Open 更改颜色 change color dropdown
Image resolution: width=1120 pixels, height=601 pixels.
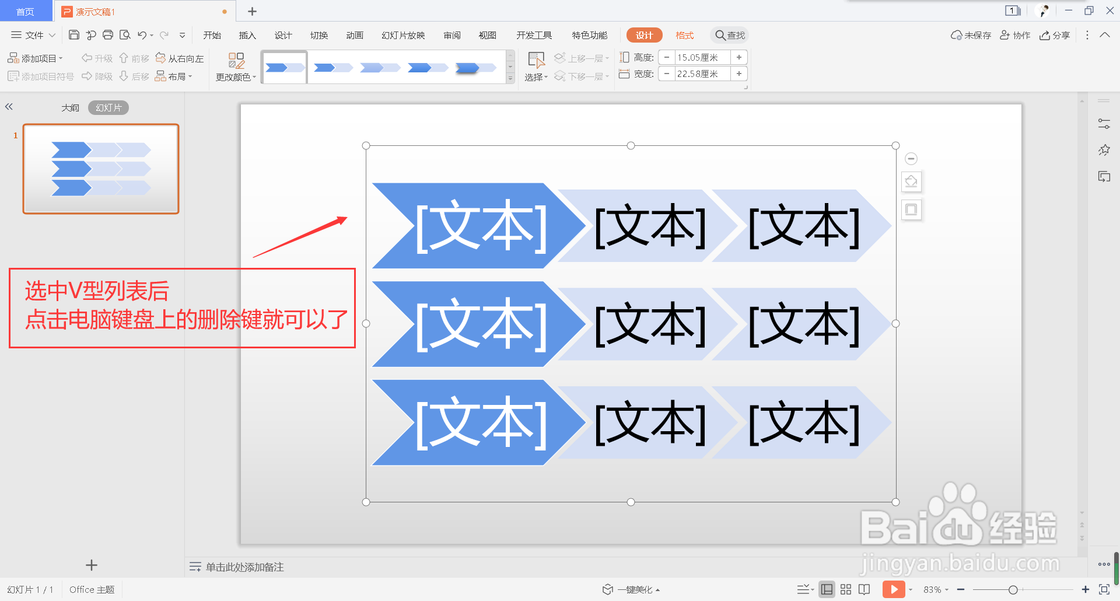tap(236, 67)
